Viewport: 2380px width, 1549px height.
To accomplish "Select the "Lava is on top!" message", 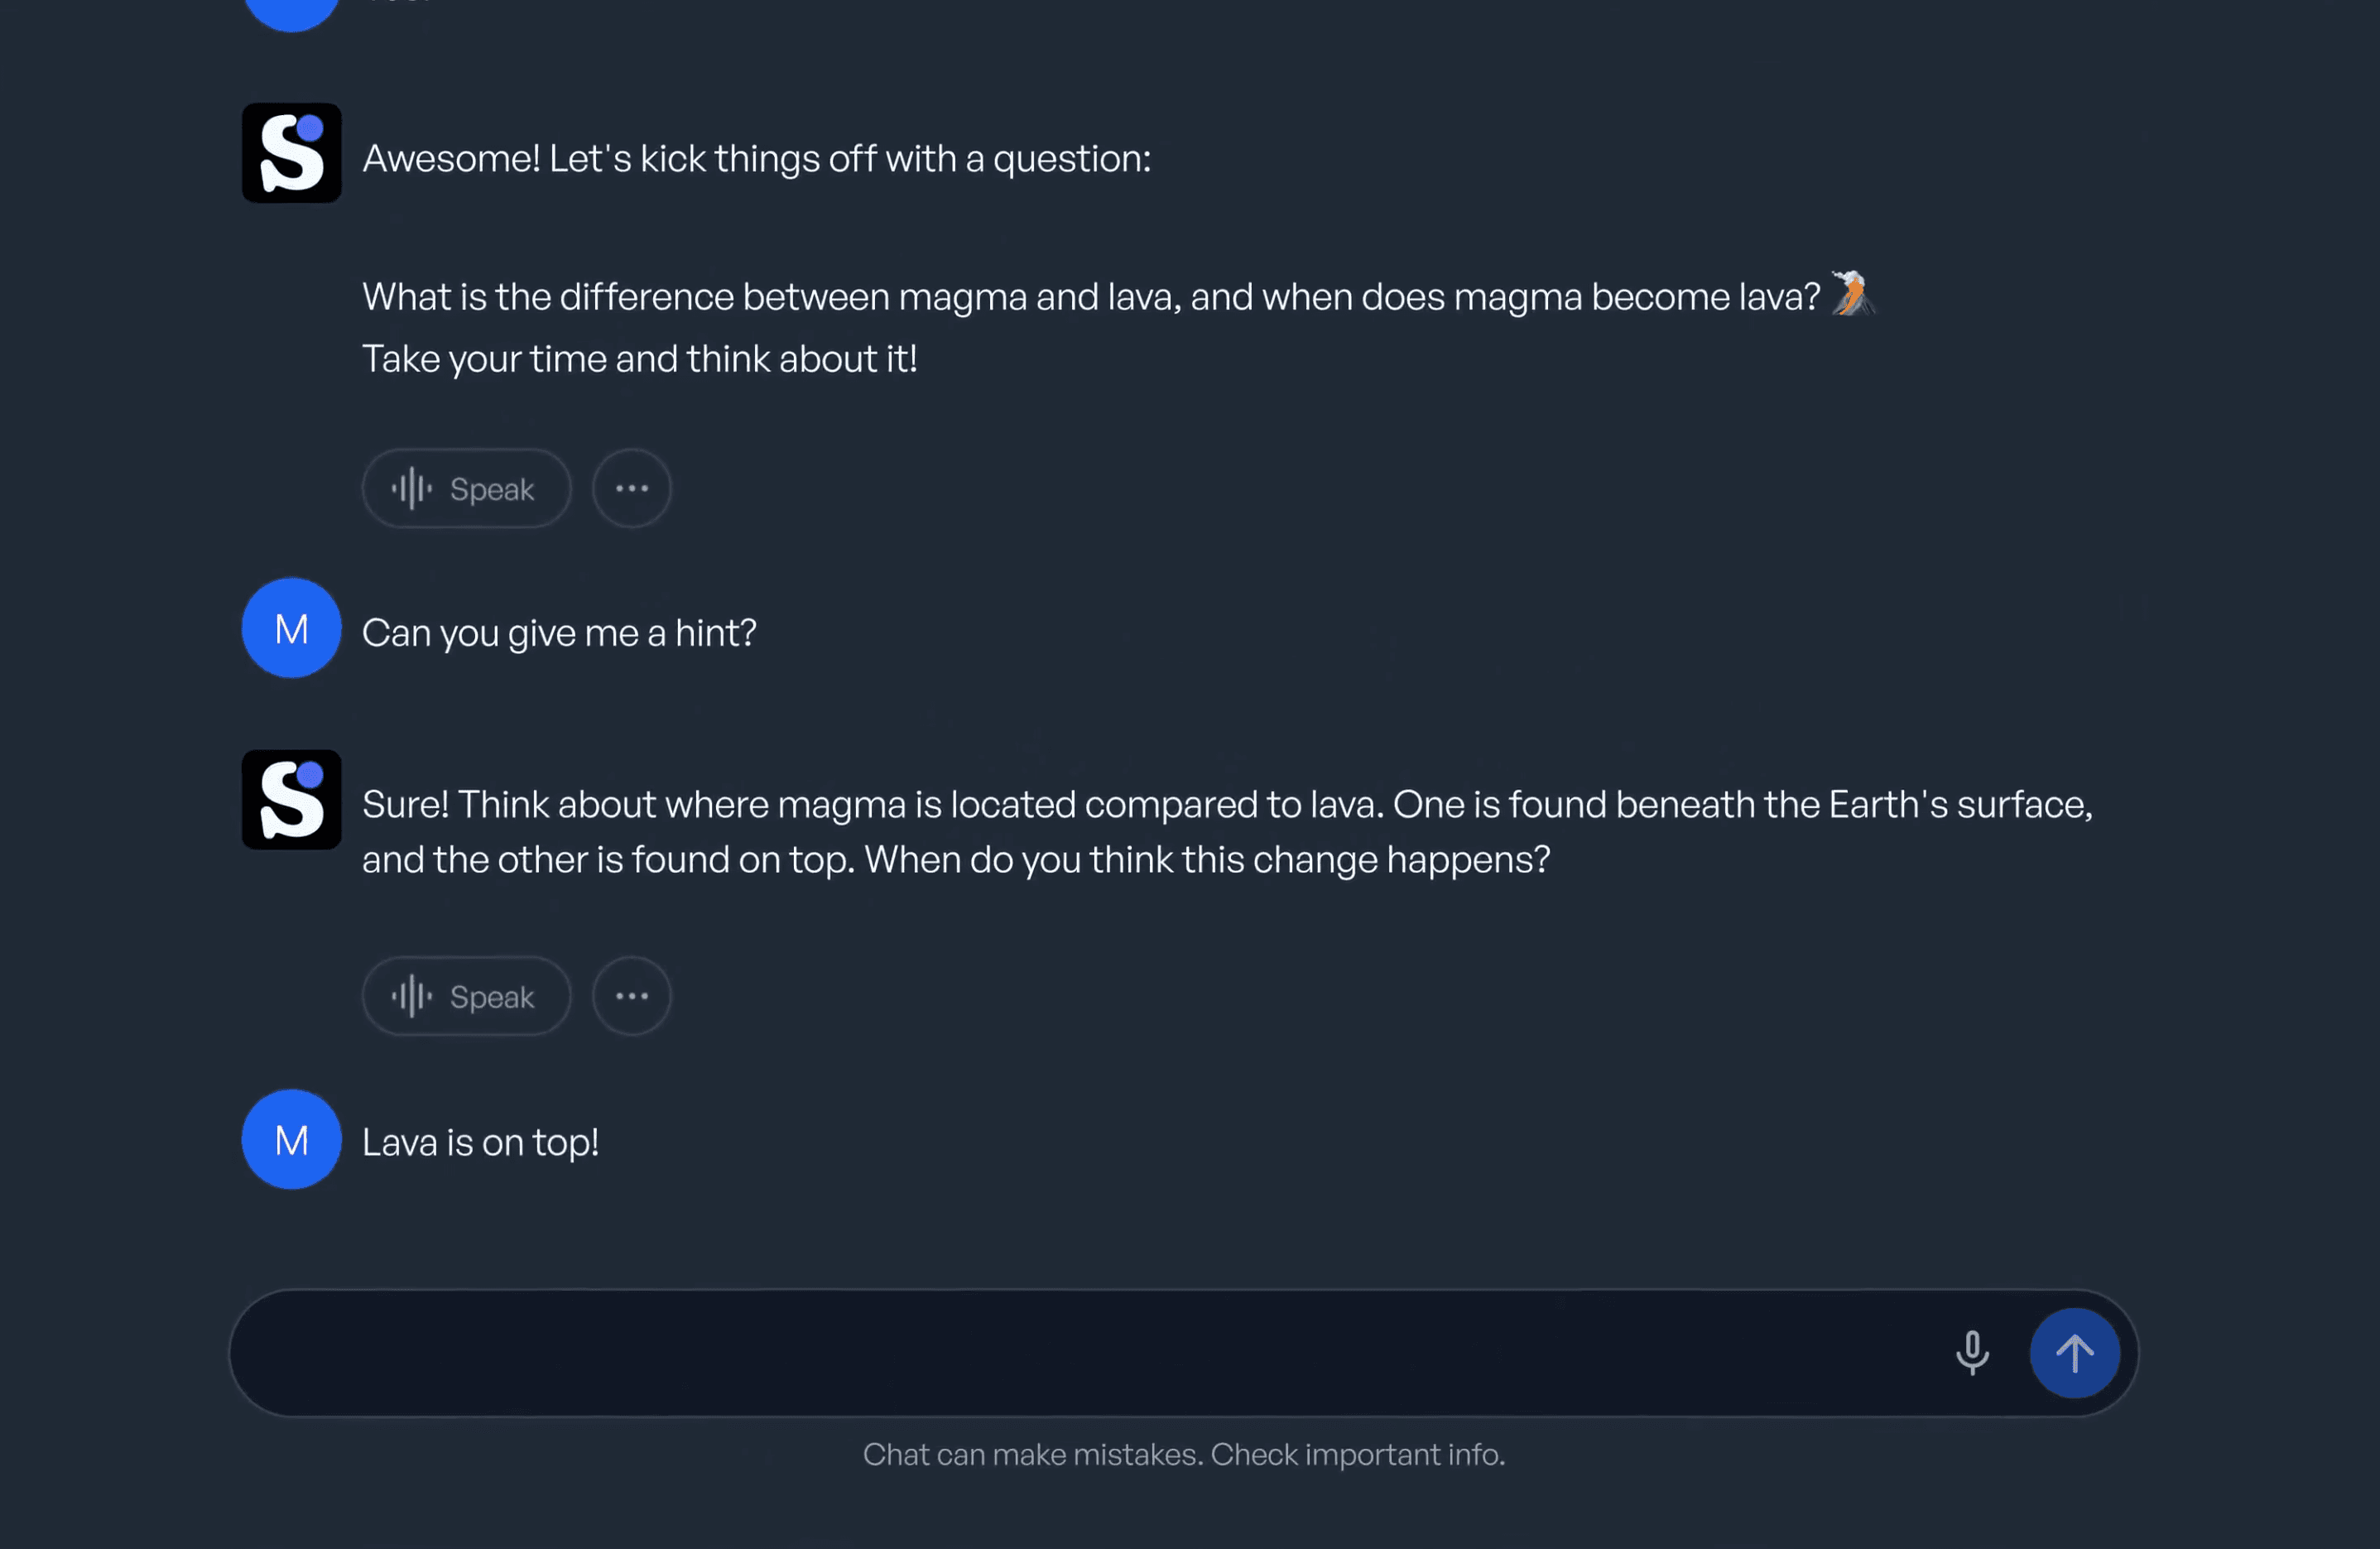I will coord(480,1142).
